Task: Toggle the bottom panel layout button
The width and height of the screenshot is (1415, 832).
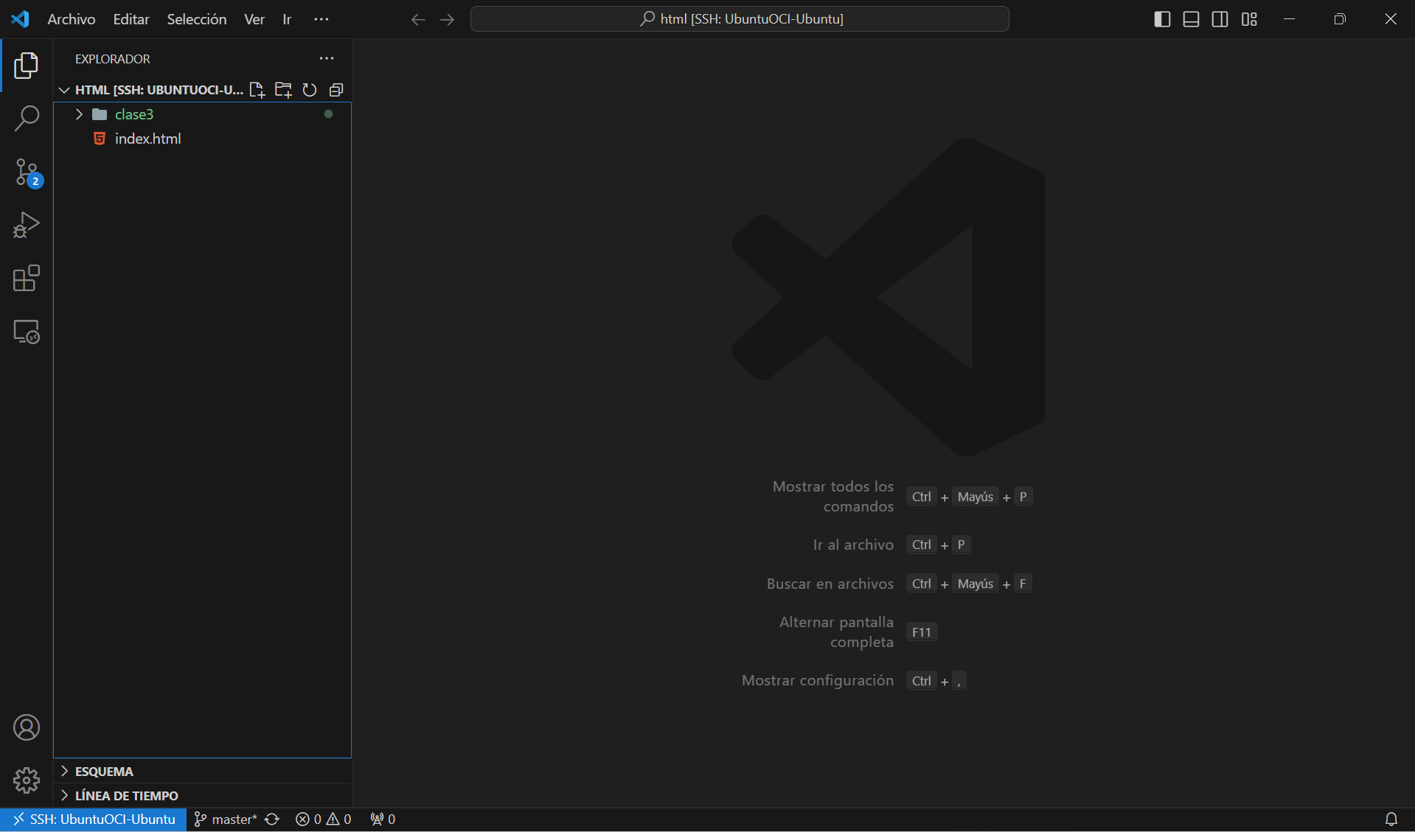Action: click(1191, 19)
